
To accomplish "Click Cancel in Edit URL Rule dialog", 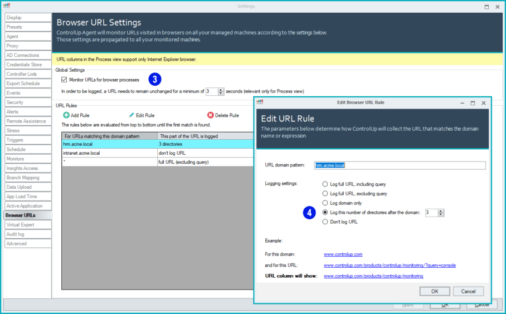I will pyautogui.click(x=468, y=291).
